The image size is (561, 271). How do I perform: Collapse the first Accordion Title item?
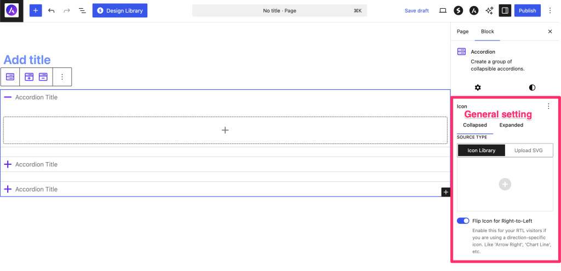click(8, 97)
